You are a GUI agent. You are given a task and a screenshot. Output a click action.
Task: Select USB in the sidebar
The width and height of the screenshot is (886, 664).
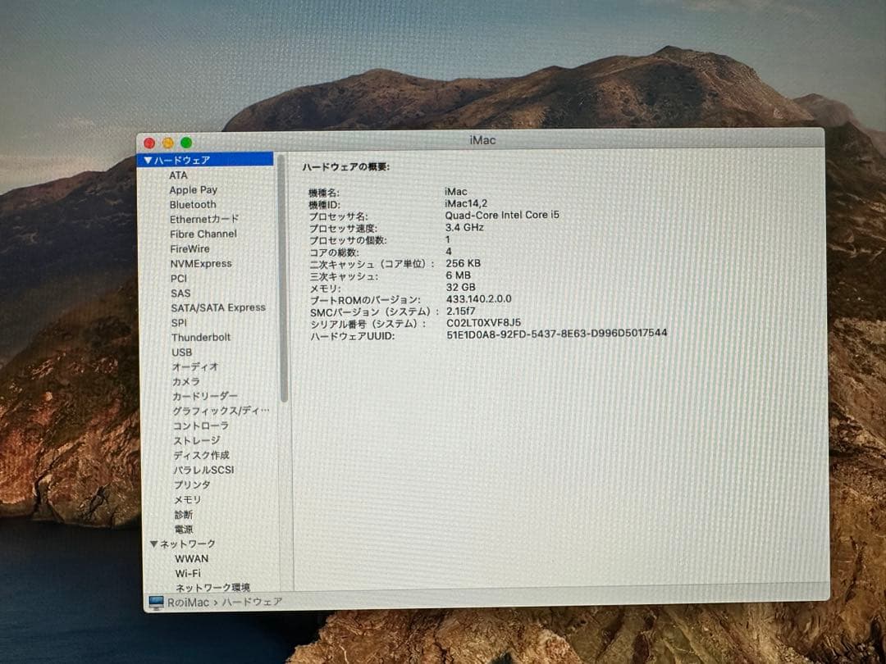(x=181, y=352)
